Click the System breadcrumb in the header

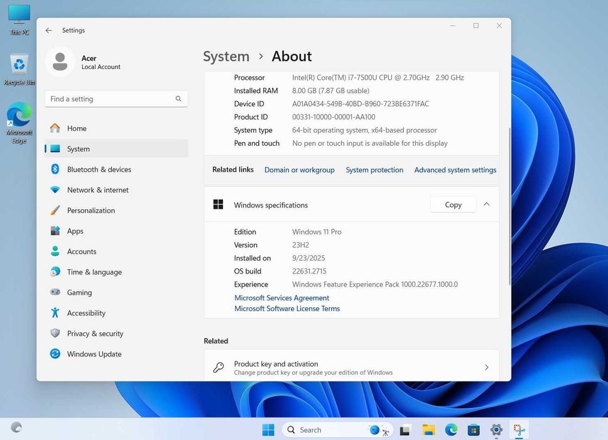(x=226, y=57)
